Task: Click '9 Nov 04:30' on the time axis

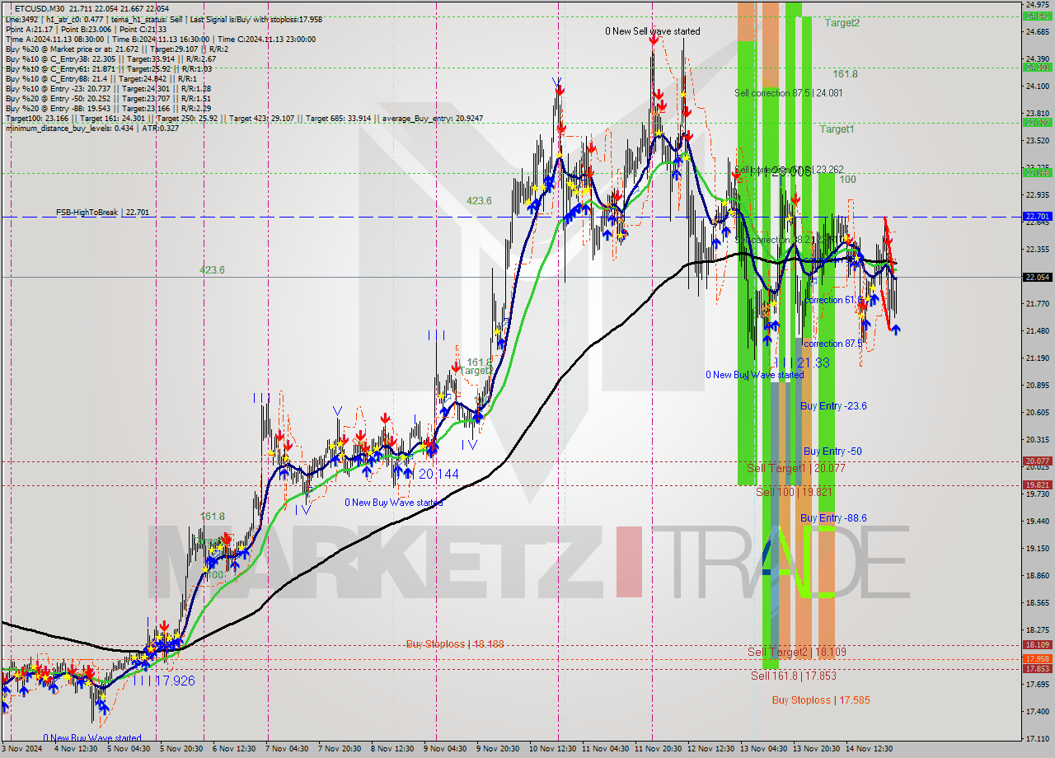Action: point(446,749)
